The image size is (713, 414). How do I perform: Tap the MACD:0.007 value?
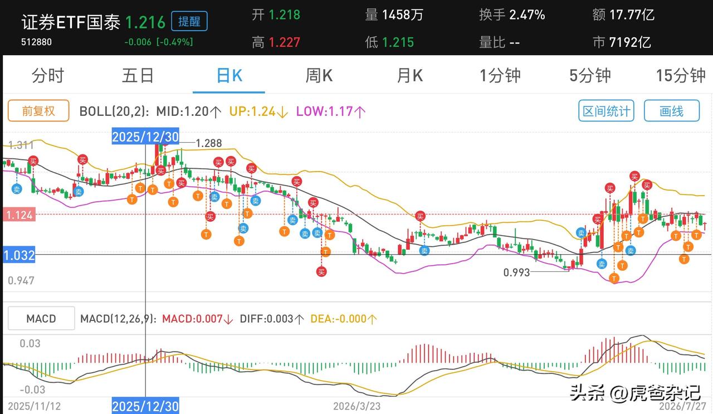[197, 319]
